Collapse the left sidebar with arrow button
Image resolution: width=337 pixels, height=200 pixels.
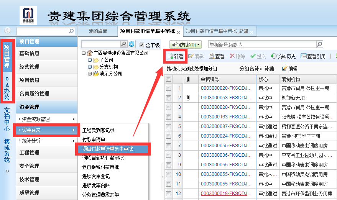pos(7,31)
